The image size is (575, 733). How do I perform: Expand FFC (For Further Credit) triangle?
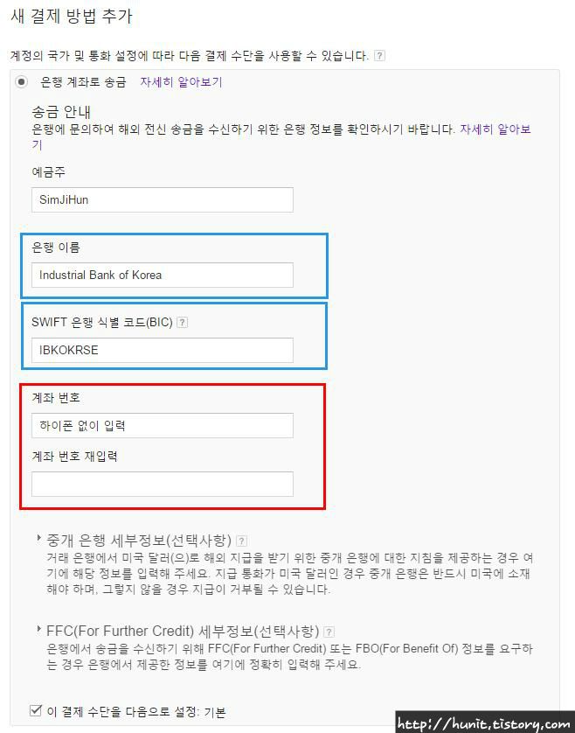point(39,628)
